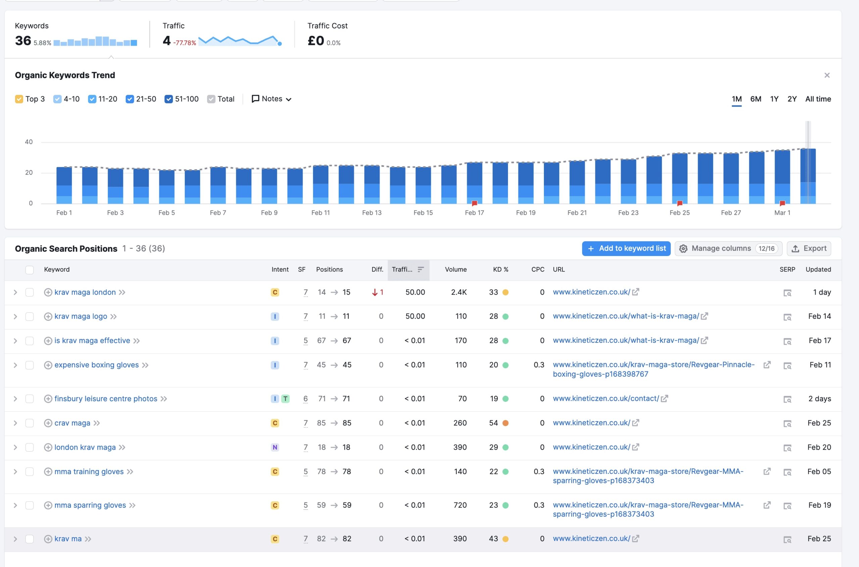Open SERP view for finsbury leisure centre photos
Image resolution: width=859 pixels, height=567 pixels.
[x=787, y=399]
